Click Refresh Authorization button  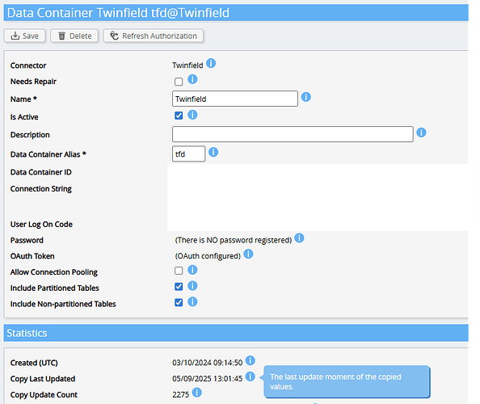coord(153,36)
